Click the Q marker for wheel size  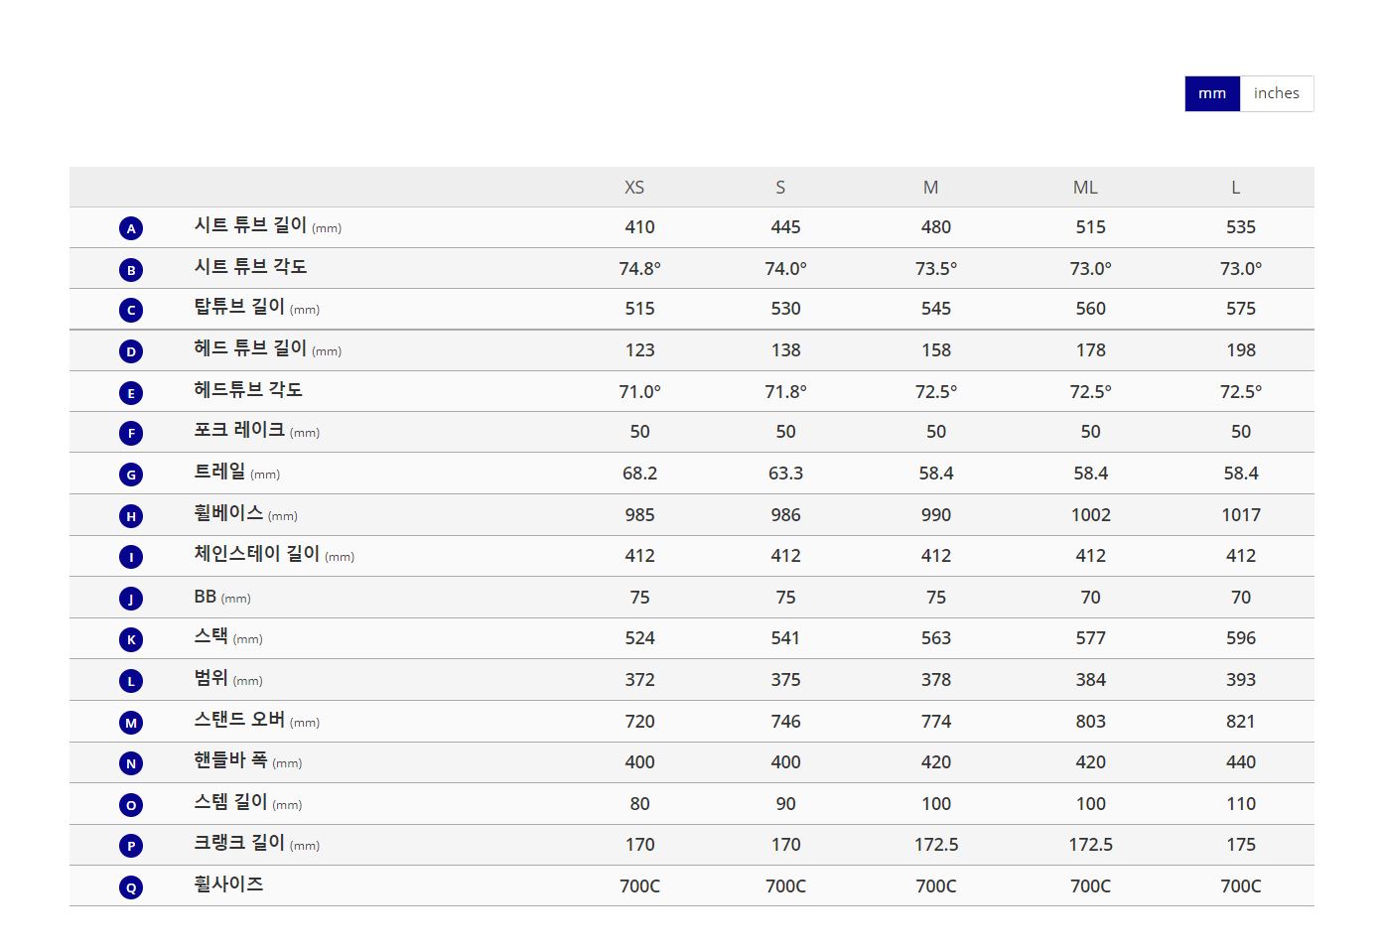tap(131, 887)
